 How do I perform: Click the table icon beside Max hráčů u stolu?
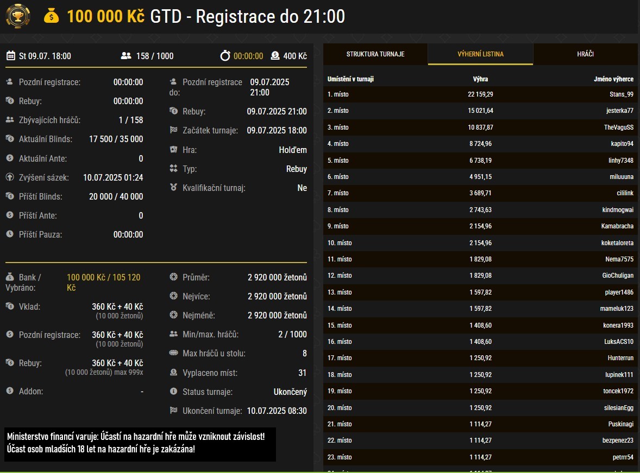pos(173,353)
